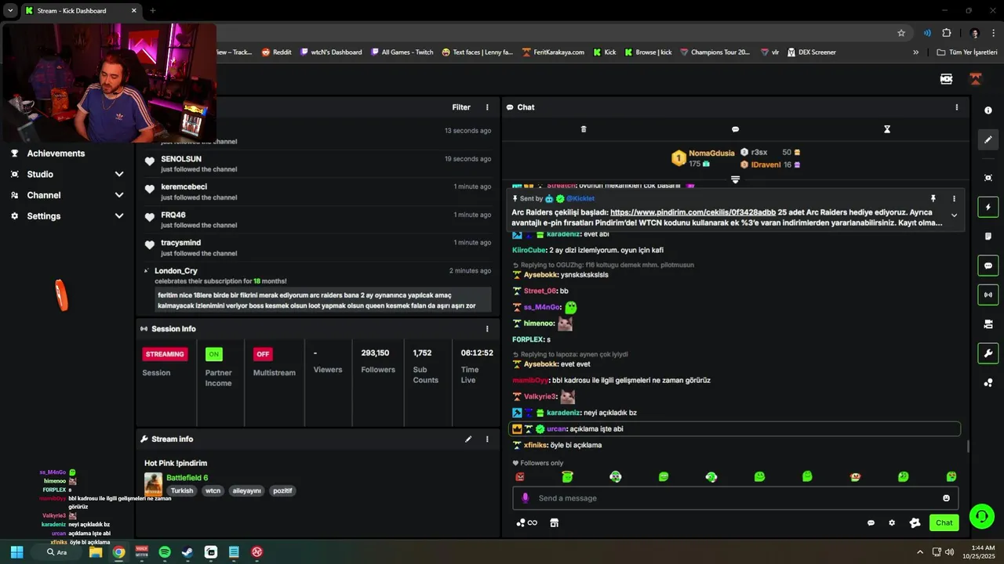This screenshot has height=564, width=1004.
Task: Open the DEX Screener bookmark
Action: 811,52
